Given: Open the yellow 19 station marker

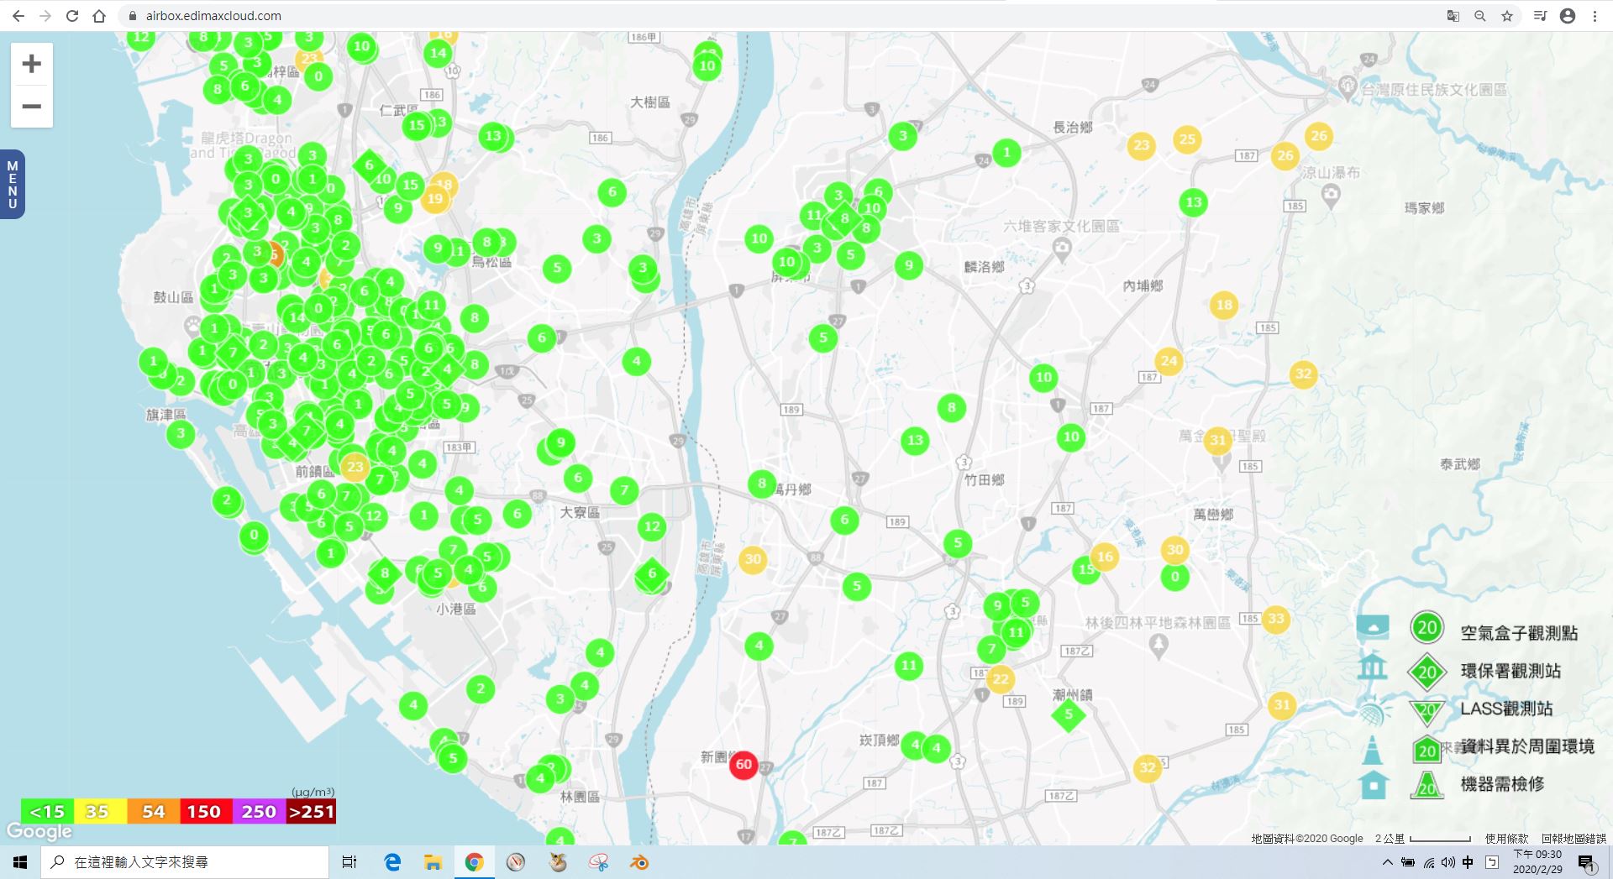Looking at the screenshot, I should [434, 198].
